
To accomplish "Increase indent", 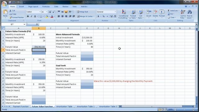I will pyautogui.click(x=74, y=16).
